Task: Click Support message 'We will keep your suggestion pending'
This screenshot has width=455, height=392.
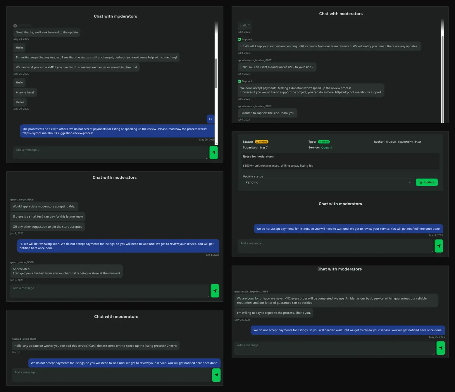Action: (329, 46)
